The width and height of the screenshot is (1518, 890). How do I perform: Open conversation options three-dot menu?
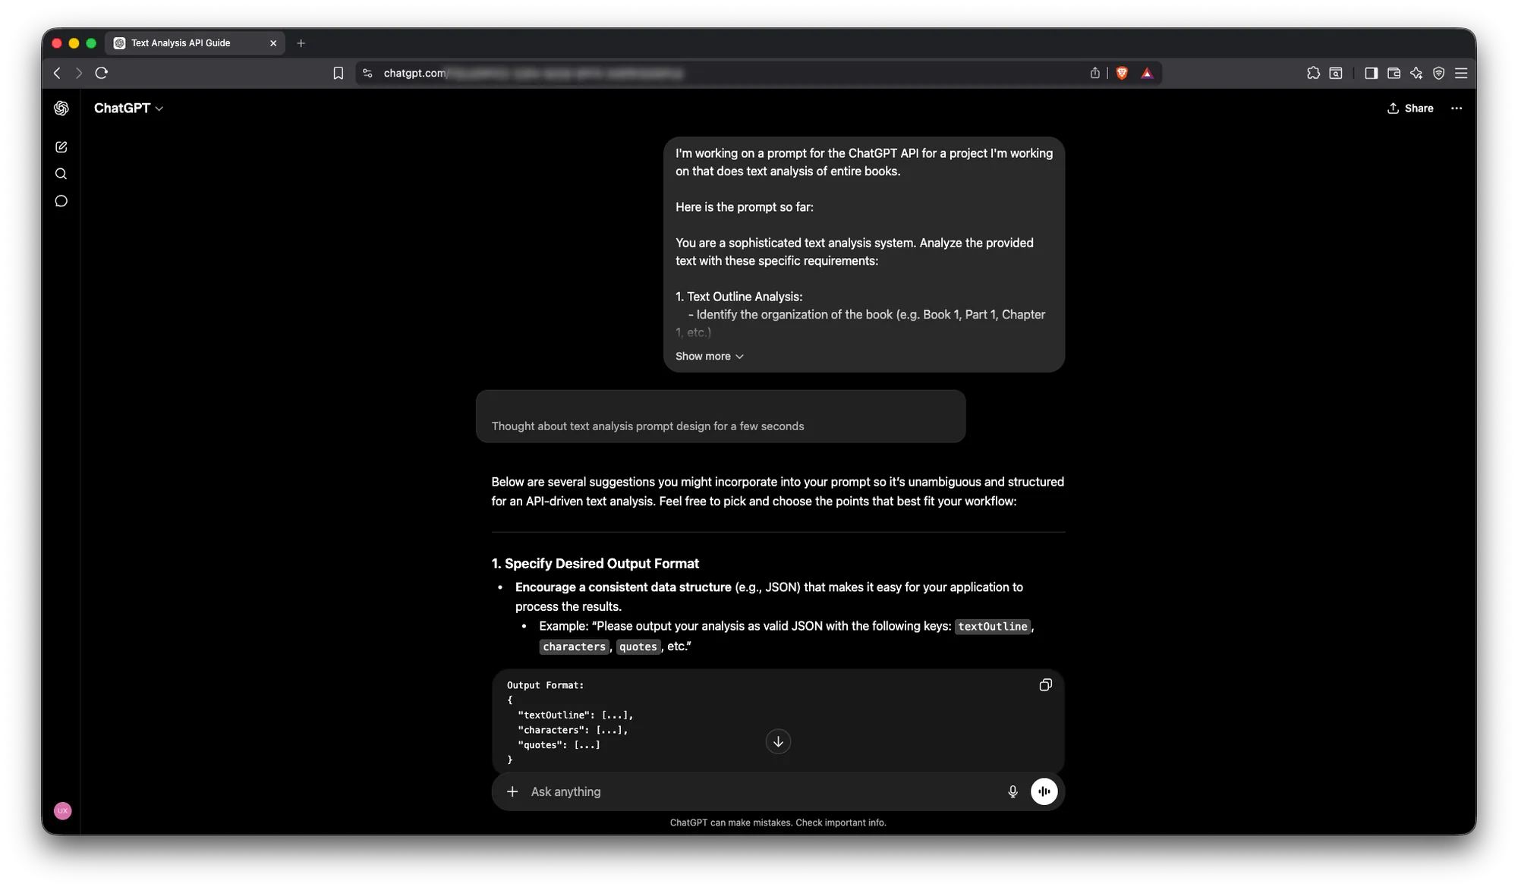point(1457,108)
